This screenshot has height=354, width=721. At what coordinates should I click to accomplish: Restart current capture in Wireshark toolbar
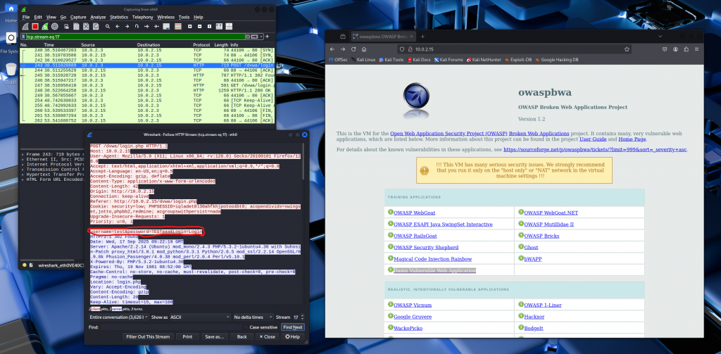pos(45,26)
